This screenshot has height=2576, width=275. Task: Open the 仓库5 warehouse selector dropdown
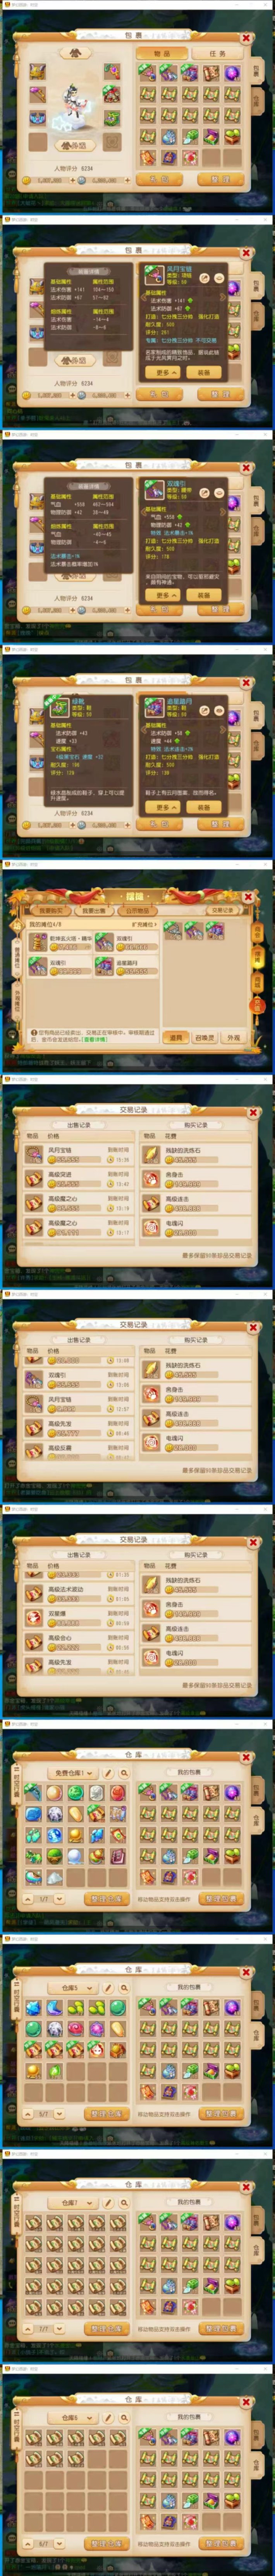coord(72,1988)
